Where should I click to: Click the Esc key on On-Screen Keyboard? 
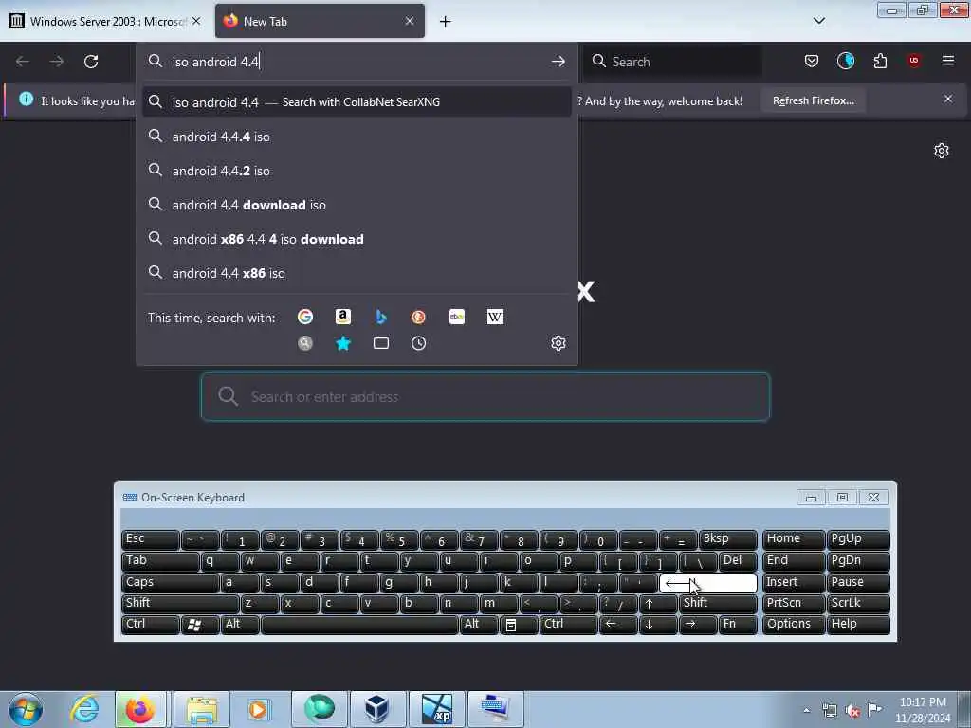pos(151,539)
